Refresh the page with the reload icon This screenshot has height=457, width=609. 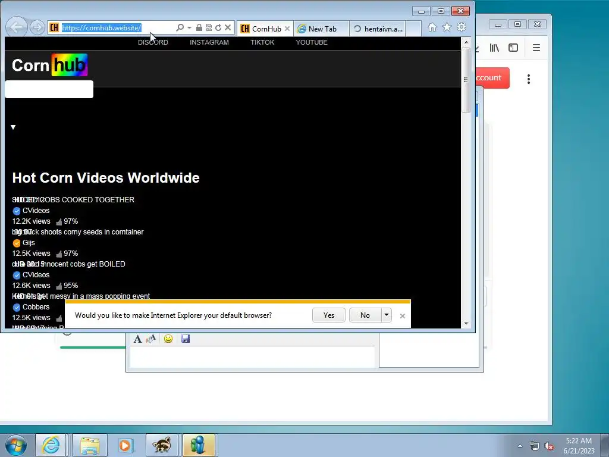218,27
